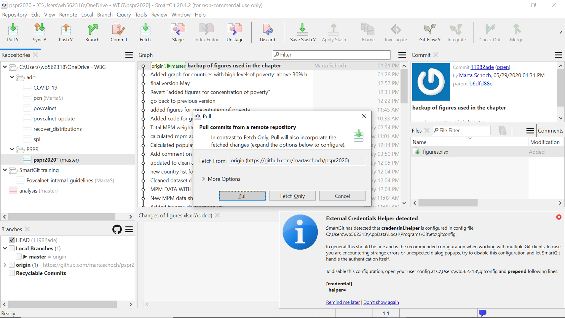Collapse the OneDrive - WBG root node
The image size is (565, 318).
(5, 67)
